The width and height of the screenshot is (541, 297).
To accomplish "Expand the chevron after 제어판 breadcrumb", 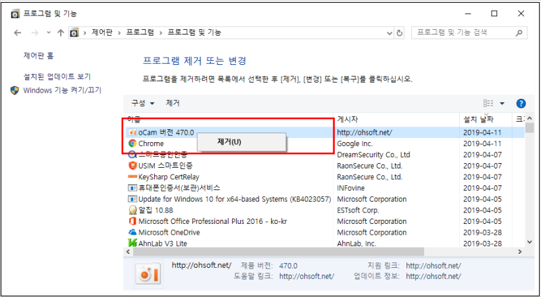I will click(119, 32).
